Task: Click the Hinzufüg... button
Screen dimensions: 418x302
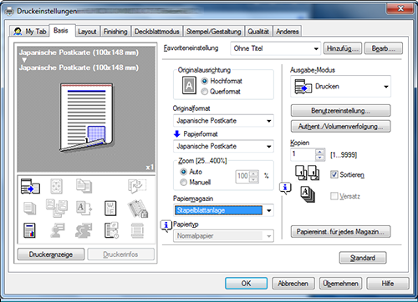Action: (343, 48)
